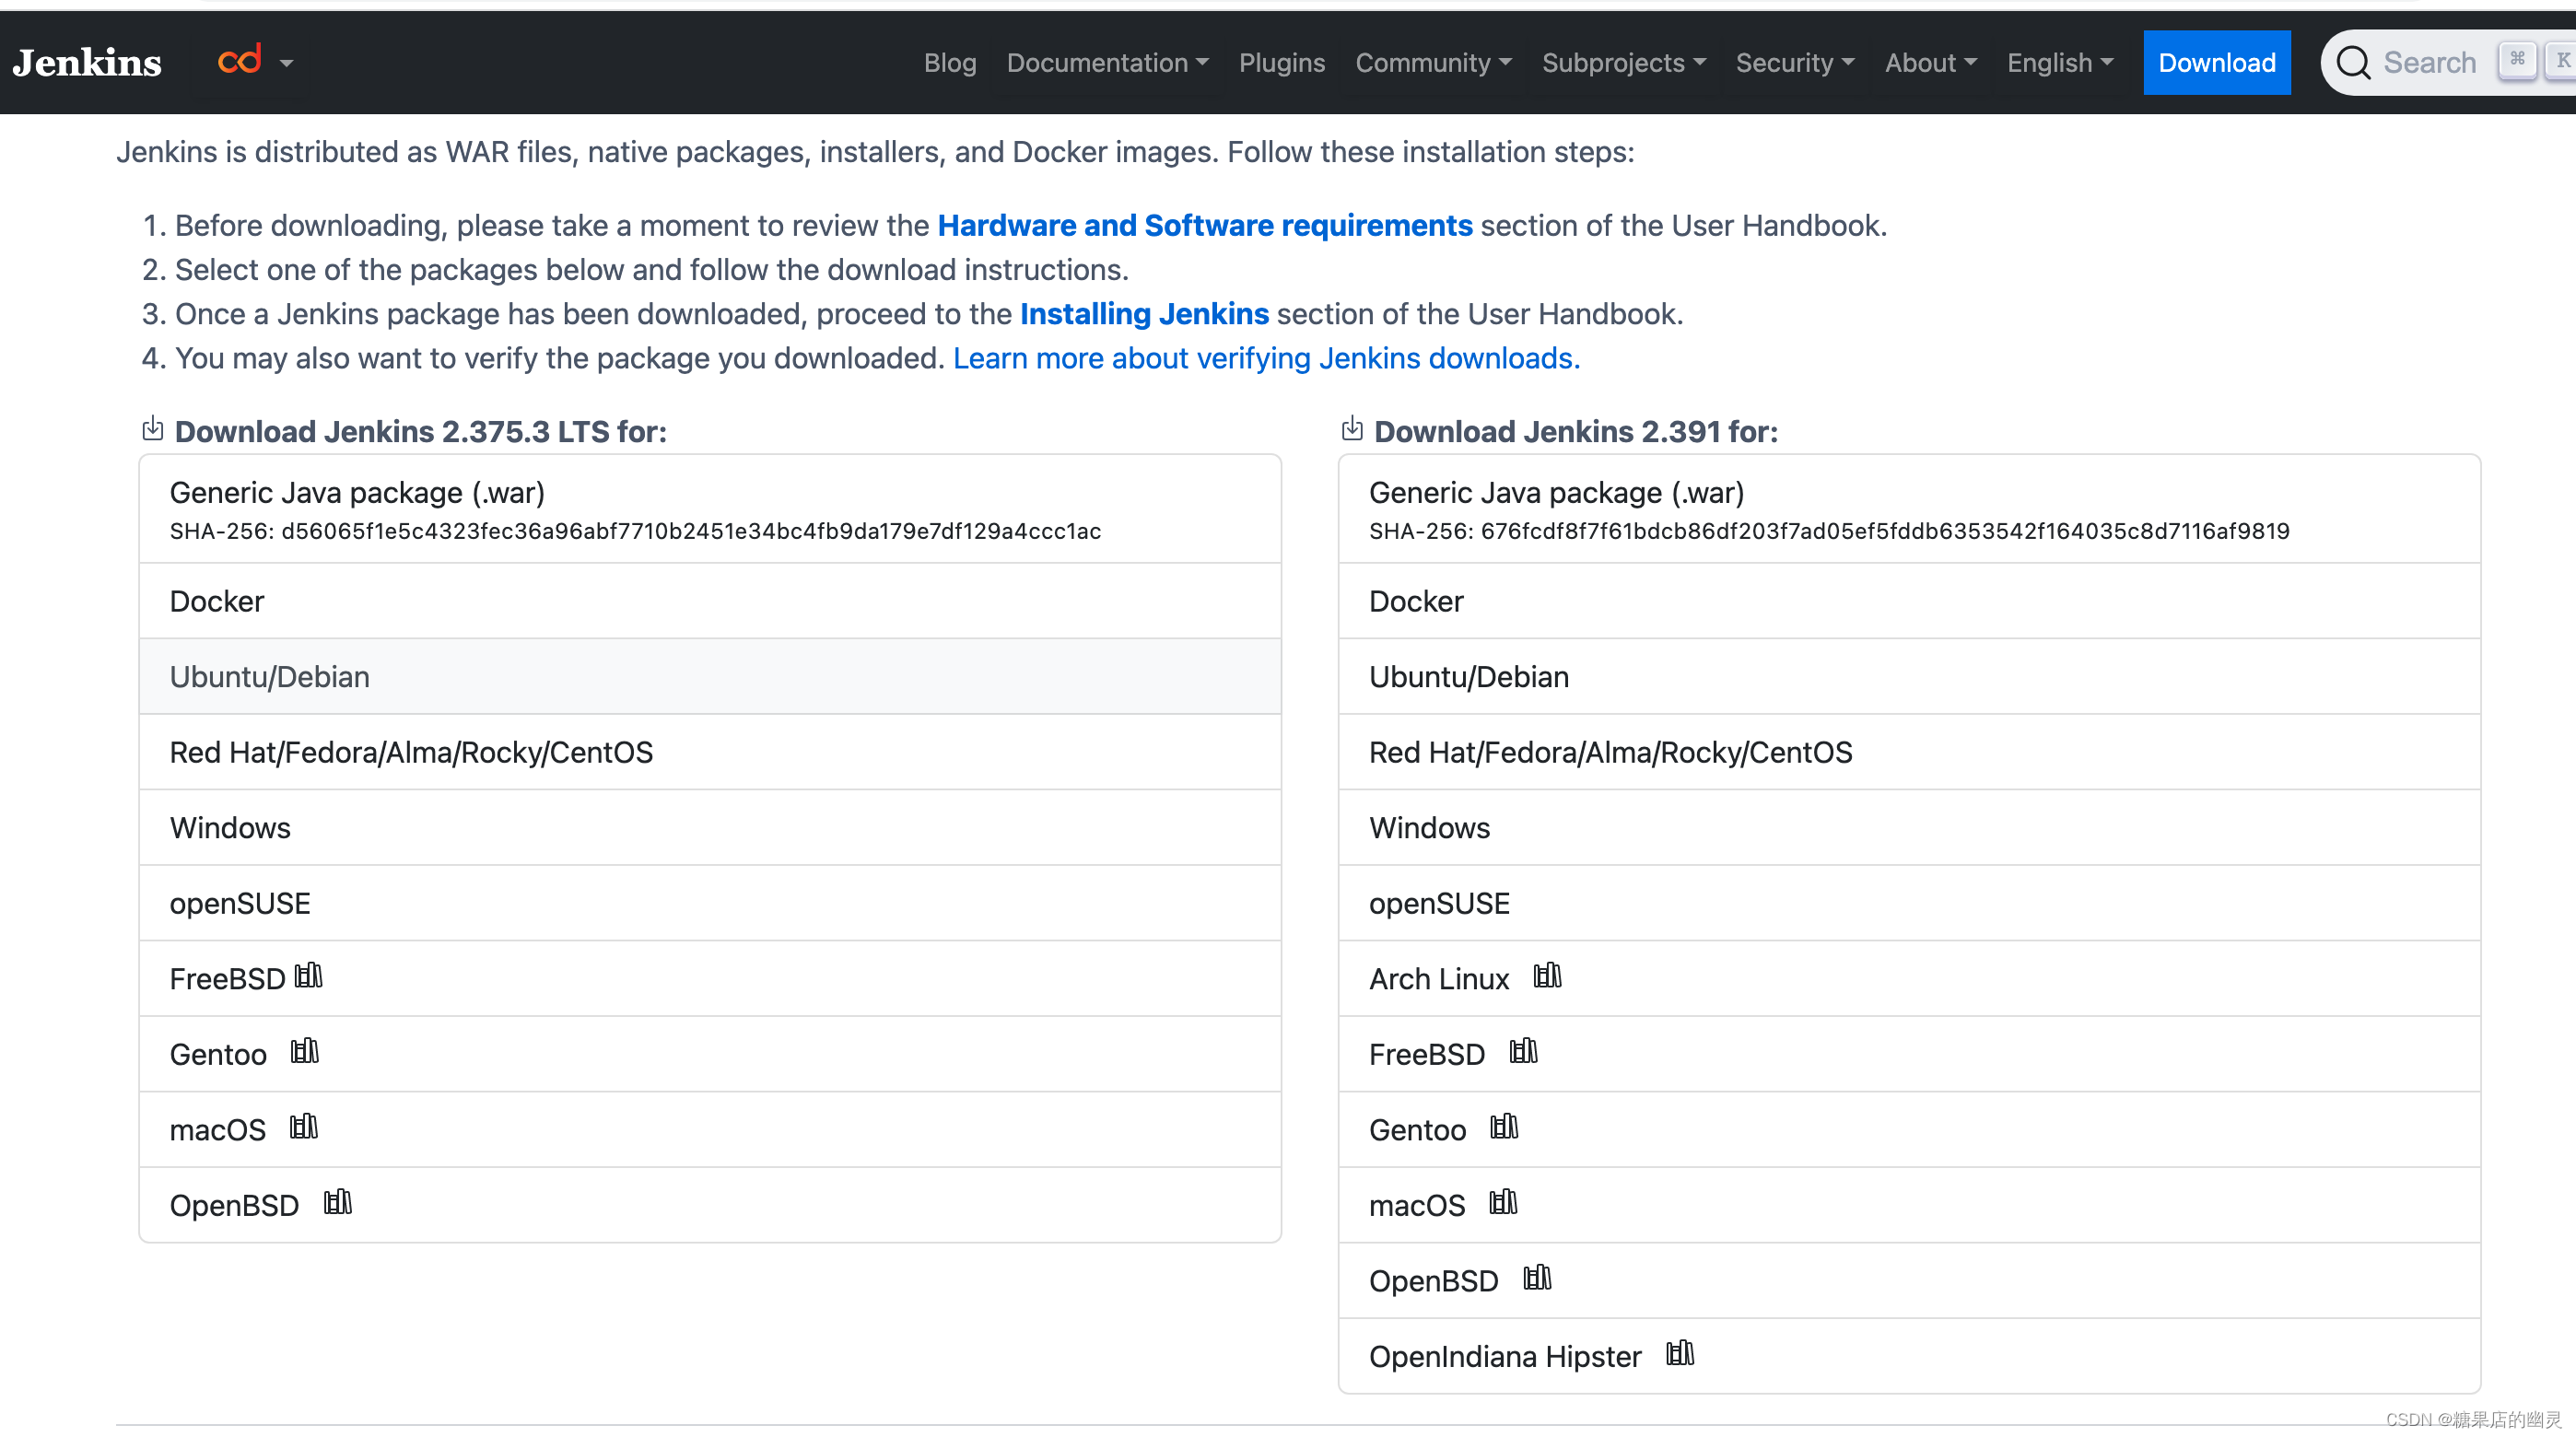
Task: Click the blue Download button
Action: click(2217, 63)
